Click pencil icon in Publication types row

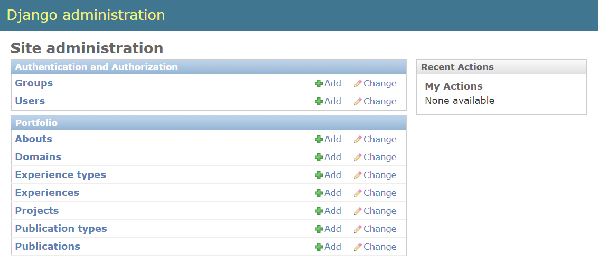(358, 229)
